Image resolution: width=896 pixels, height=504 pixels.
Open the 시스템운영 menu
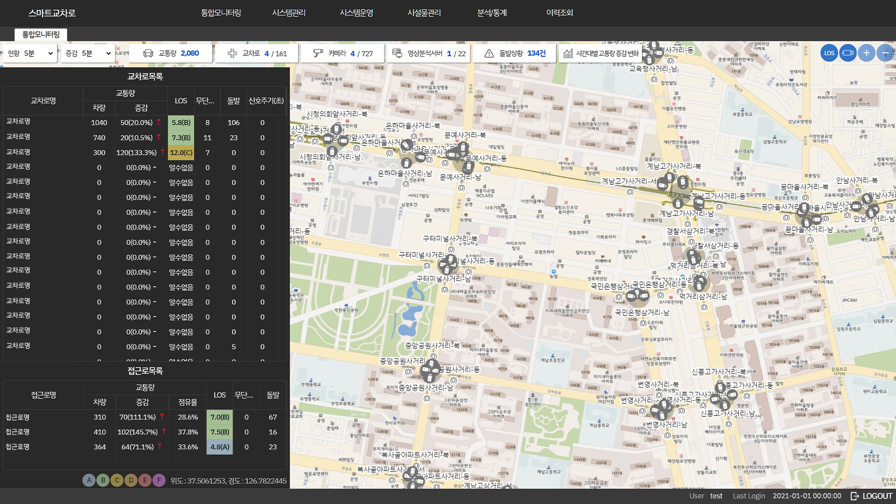pos(357,13)
